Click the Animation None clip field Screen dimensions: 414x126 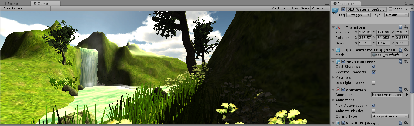click(388, 95)
